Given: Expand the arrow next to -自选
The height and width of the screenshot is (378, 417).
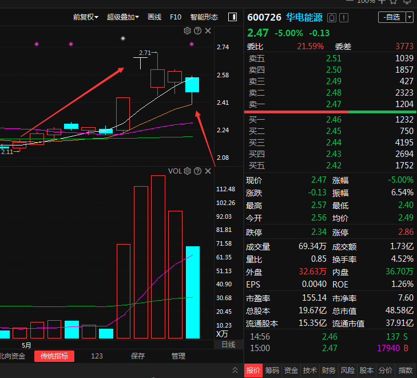Looking at the screenshot, I should (410, 17).
